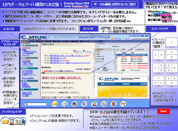Open the mail envelope function icon
The image size is (178, 131).
[55, 104]
